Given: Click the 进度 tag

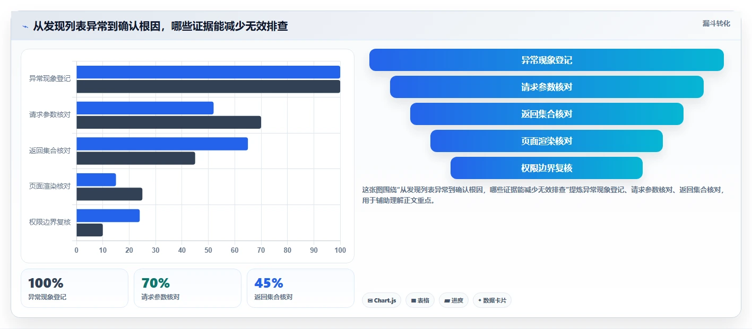Looking at the screenshot, I should click(x=454, y=300).
